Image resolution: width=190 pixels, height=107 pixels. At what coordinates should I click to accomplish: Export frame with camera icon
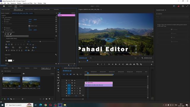tap(134, 64)
